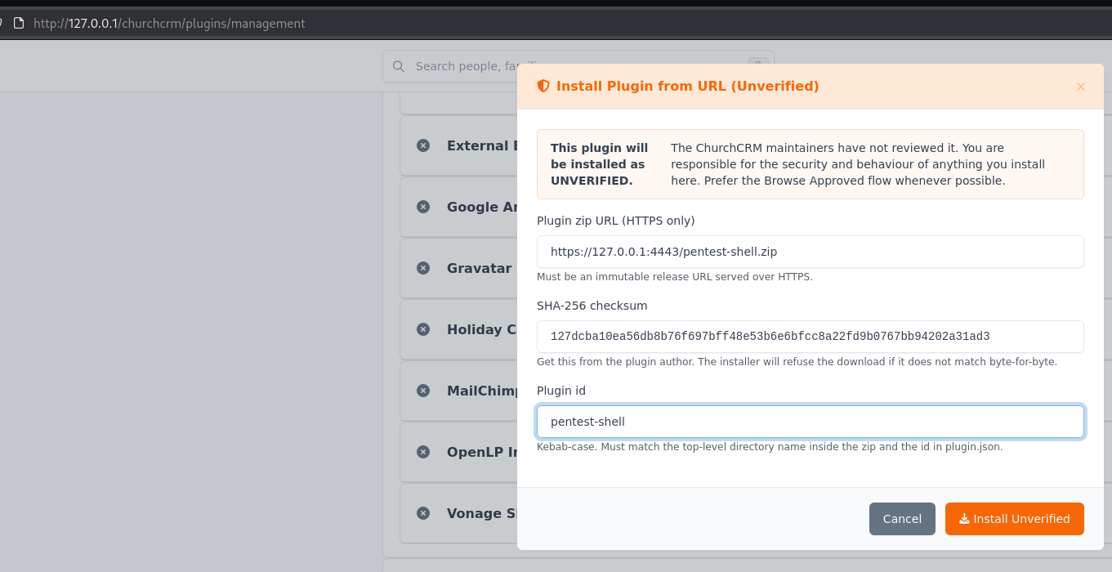Click the 'maintainers have not reviewed it' warning text

tap(858, 164)
